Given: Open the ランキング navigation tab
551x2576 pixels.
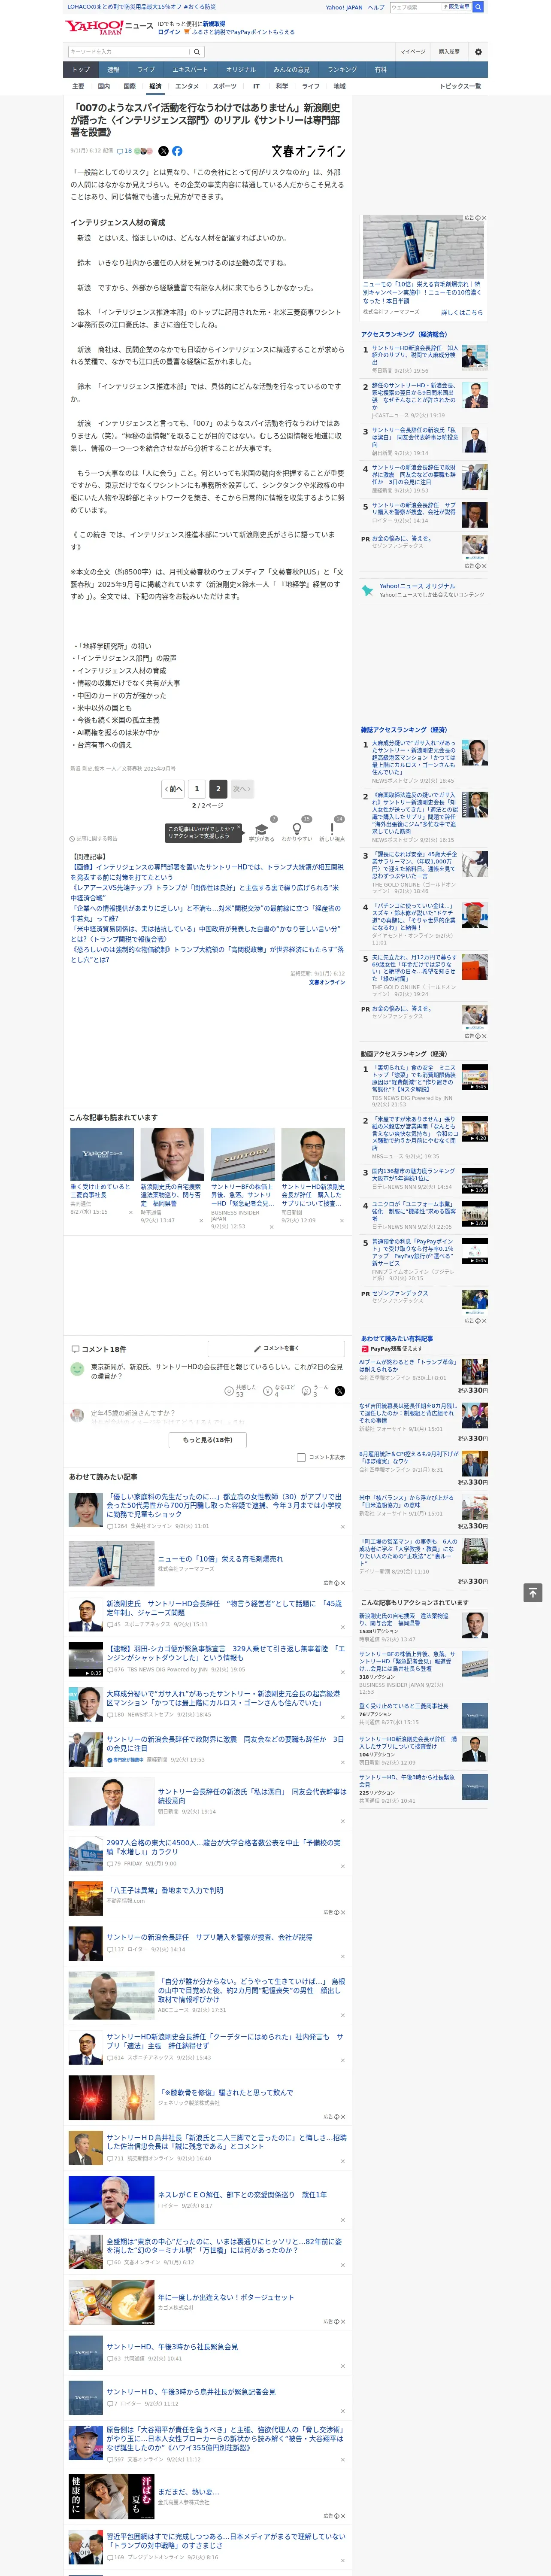Looking at the screenshot, I should coord(342,70).
